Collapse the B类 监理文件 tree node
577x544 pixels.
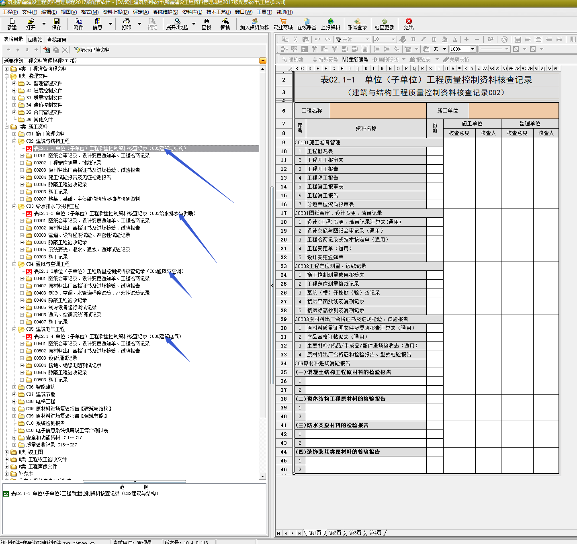point(7,76)
